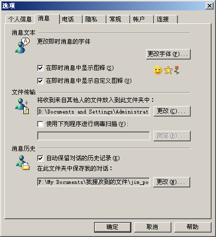Enable 使用下列程序进行病毒扫描 checkbox

point(40,124)
